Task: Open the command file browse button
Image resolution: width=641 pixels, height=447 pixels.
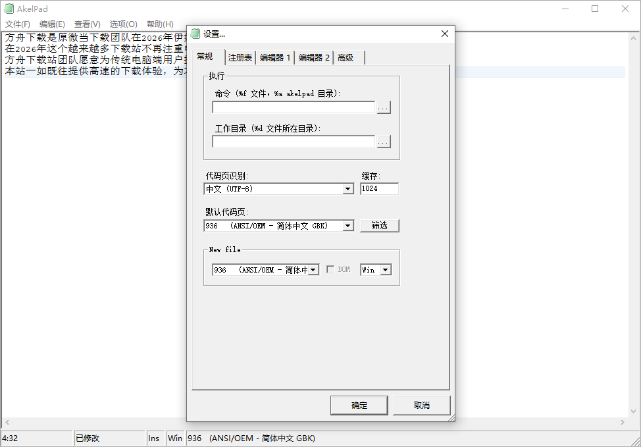Action: click(383, 107)
